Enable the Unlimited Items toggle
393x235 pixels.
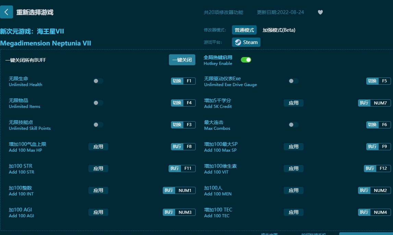[x=98, y=103]
